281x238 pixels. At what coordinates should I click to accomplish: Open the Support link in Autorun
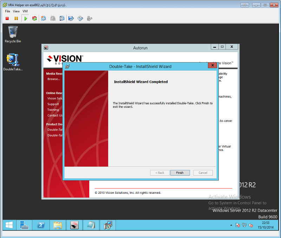pyautogui.click(x=53, y=104)
